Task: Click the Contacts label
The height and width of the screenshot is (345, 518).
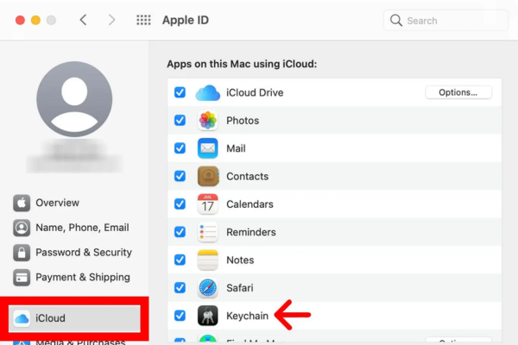Action: pyautogui.click(x=247, y=176)
